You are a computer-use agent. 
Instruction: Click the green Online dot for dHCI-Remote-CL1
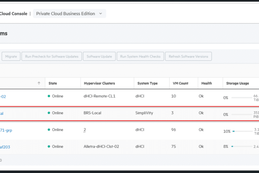pos(49,96)
